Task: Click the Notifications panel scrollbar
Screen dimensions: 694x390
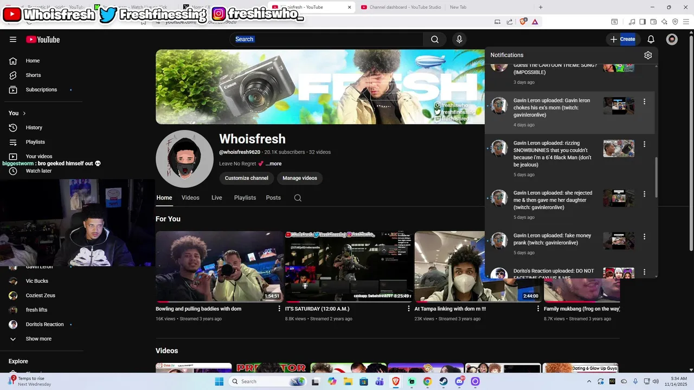Action: tap(656, 178)
